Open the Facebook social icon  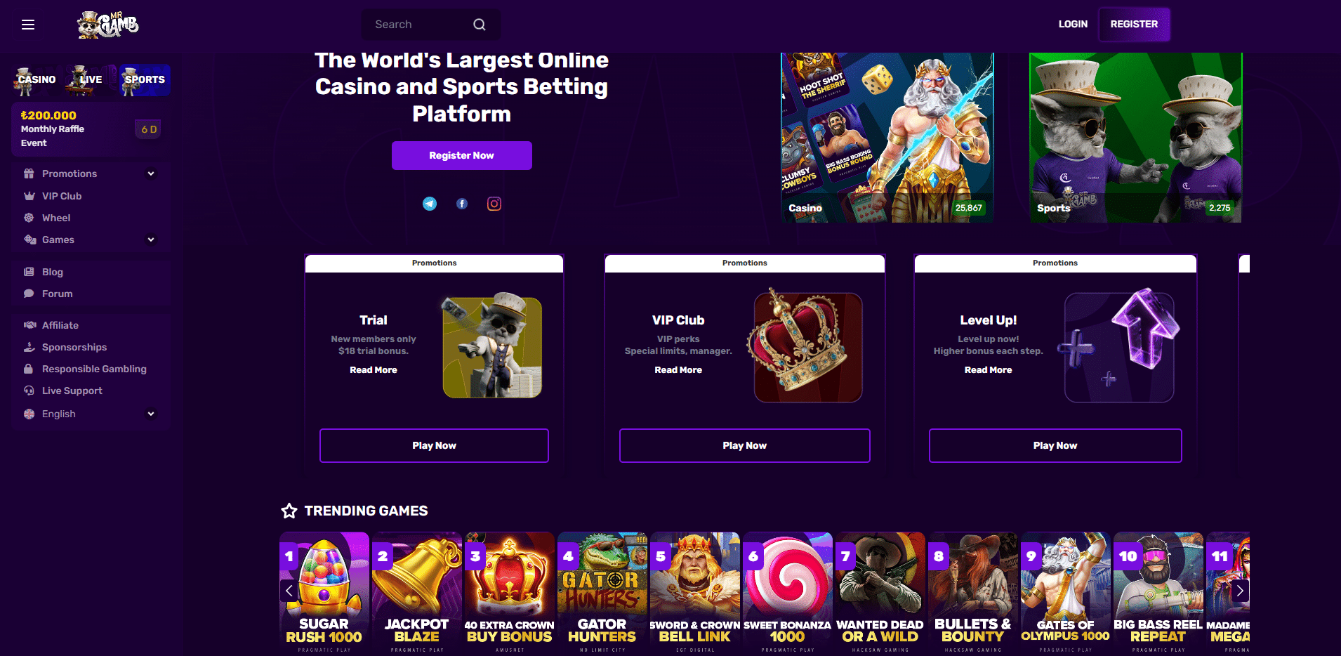[462, 204]
